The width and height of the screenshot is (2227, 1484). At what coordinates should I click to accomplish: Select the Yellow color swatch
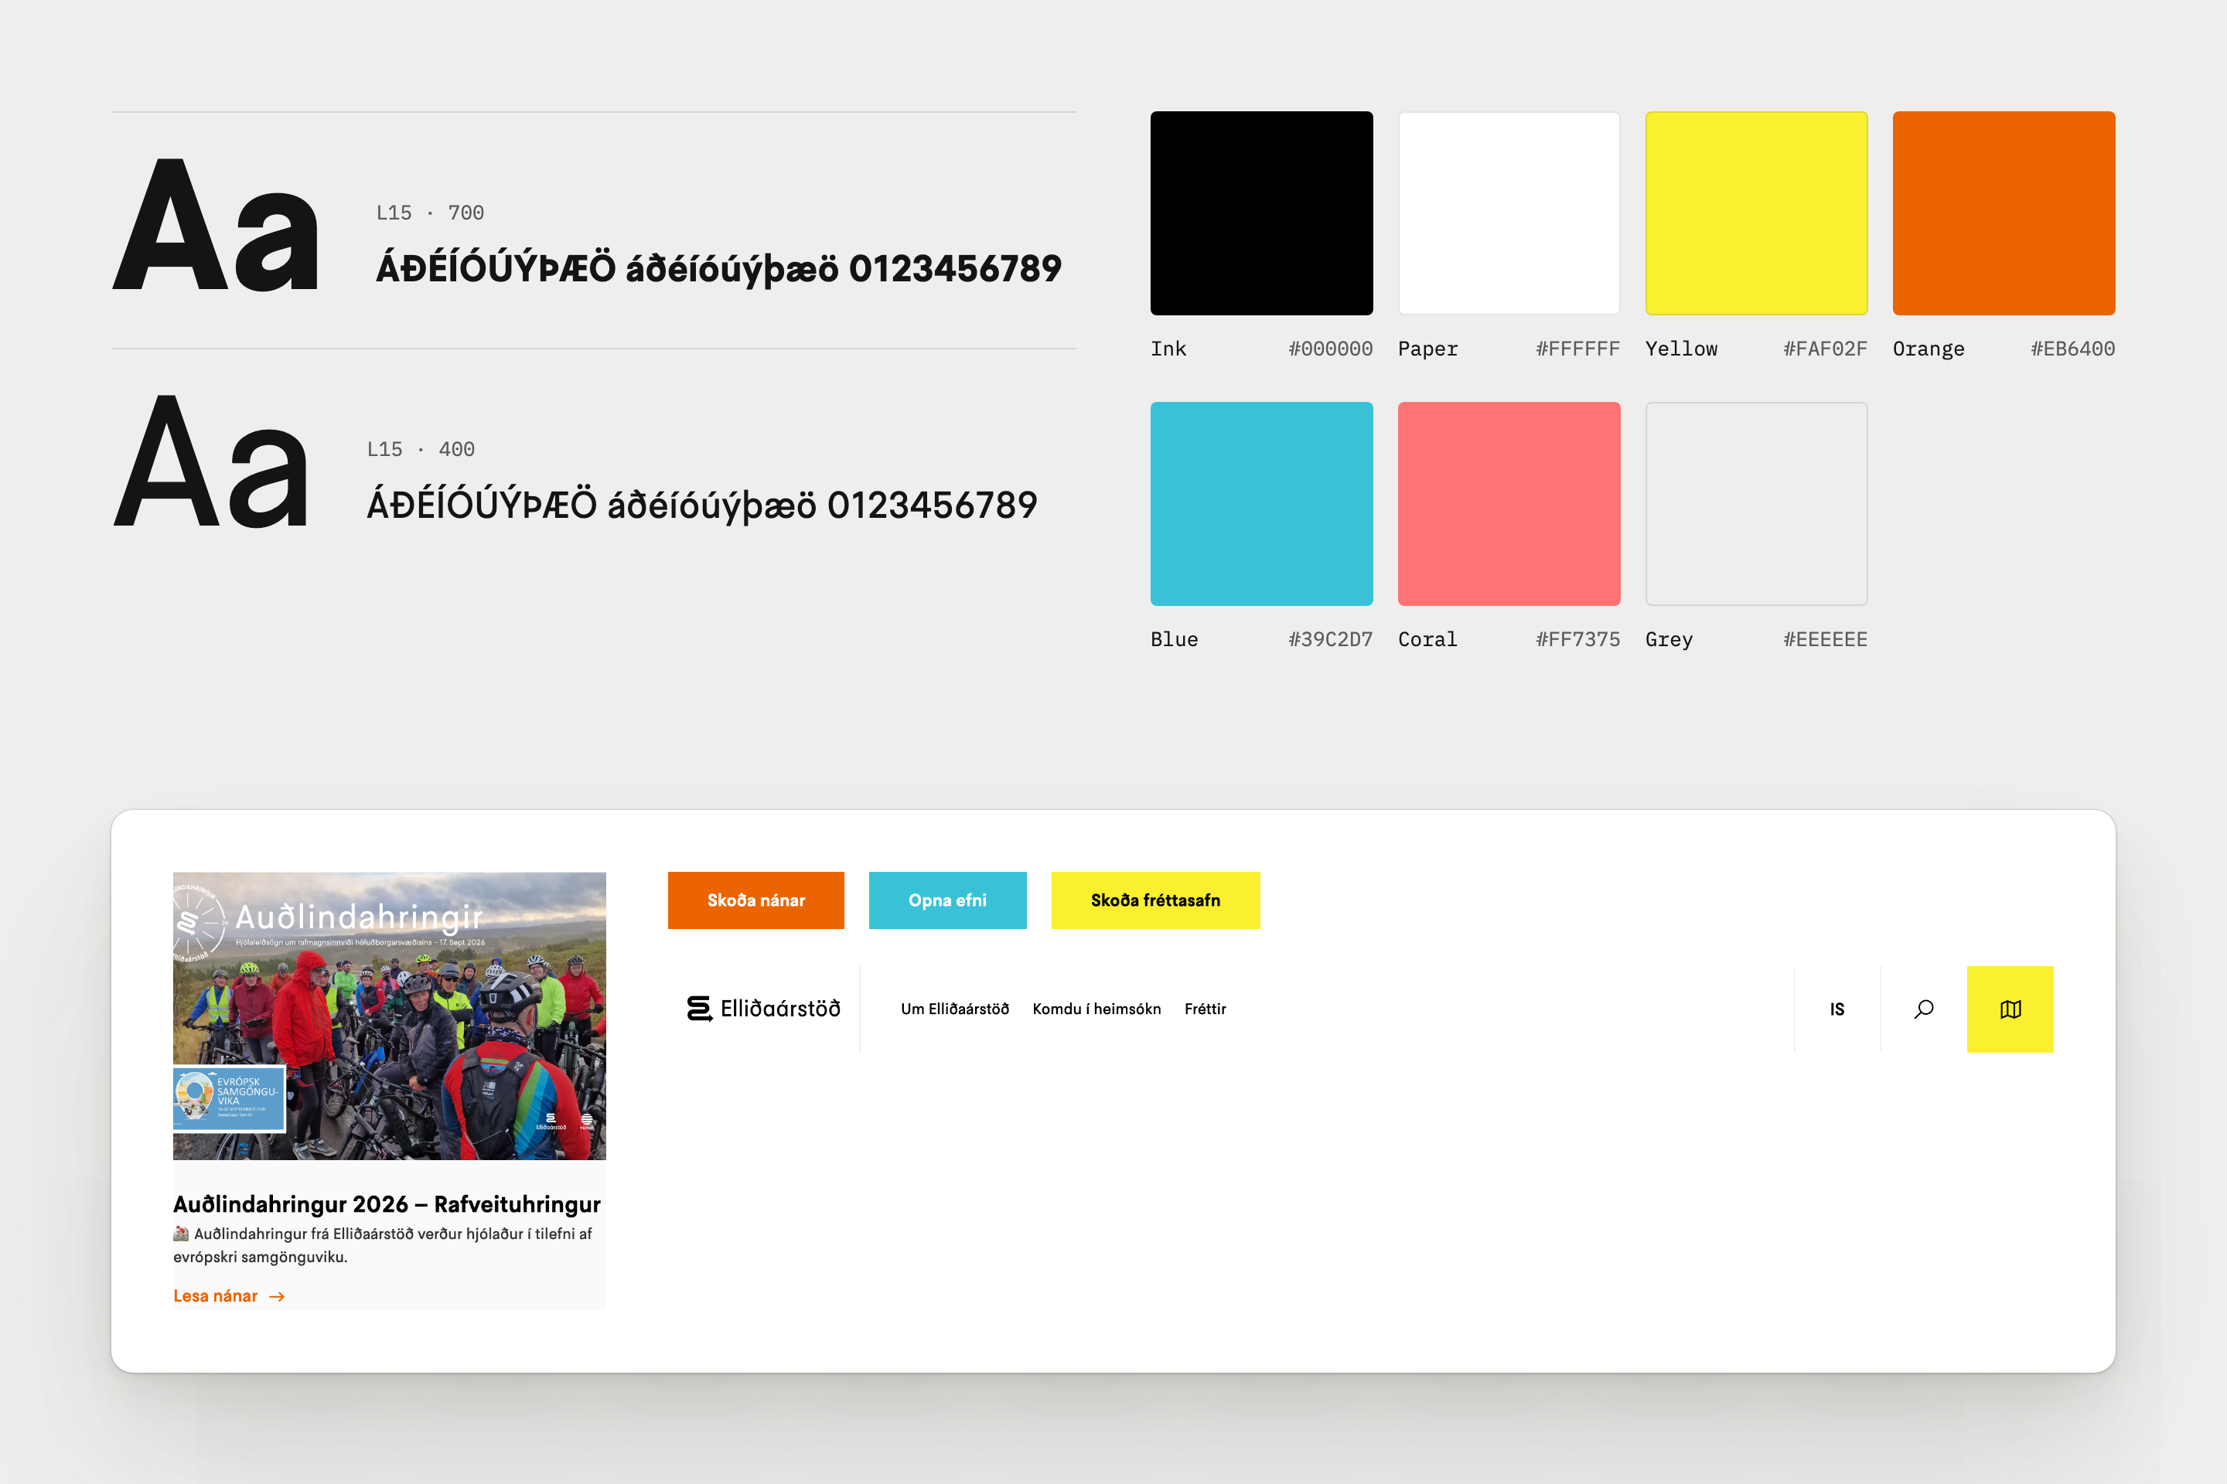point(1756,213)
